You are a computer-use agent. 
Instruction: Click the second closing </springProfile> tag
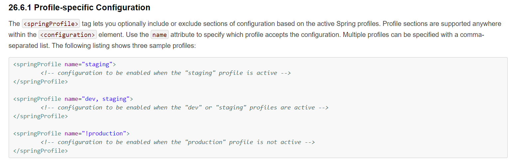pos(40,116)
